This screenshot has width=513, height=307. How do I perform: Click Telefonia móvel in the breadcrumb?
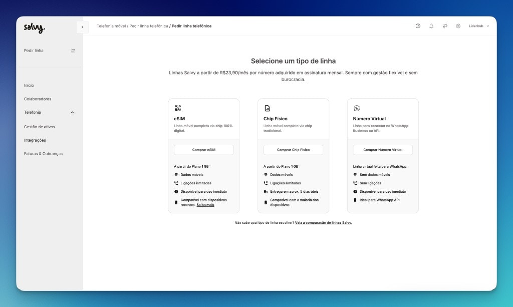pyautogui.click(x=111, y=26)
